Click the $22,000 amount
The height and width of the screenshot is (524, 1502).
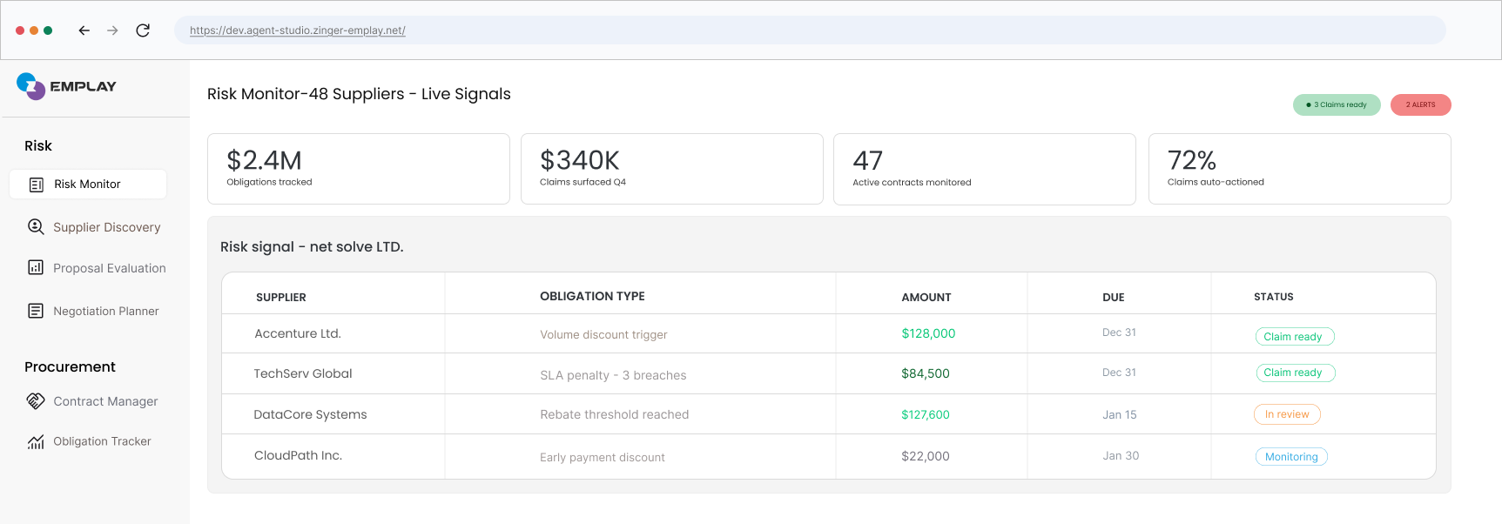click(926, 456)
